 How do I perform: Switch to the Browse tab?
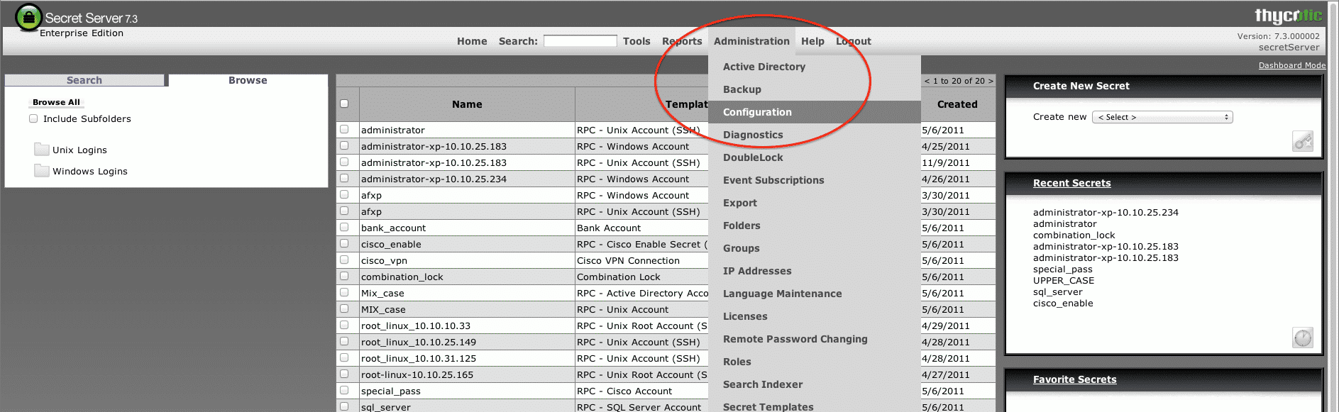point(248,80)
